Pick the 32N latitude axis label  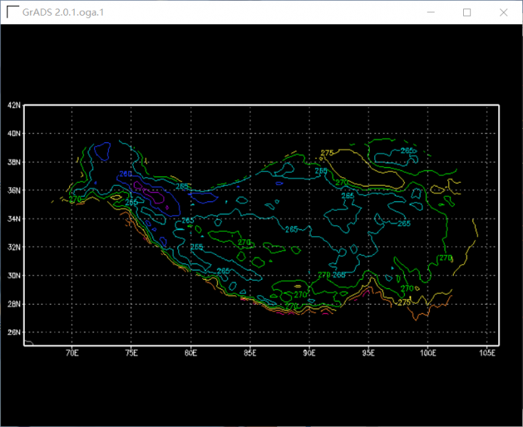pyautogui.click(x=14, y=248)
